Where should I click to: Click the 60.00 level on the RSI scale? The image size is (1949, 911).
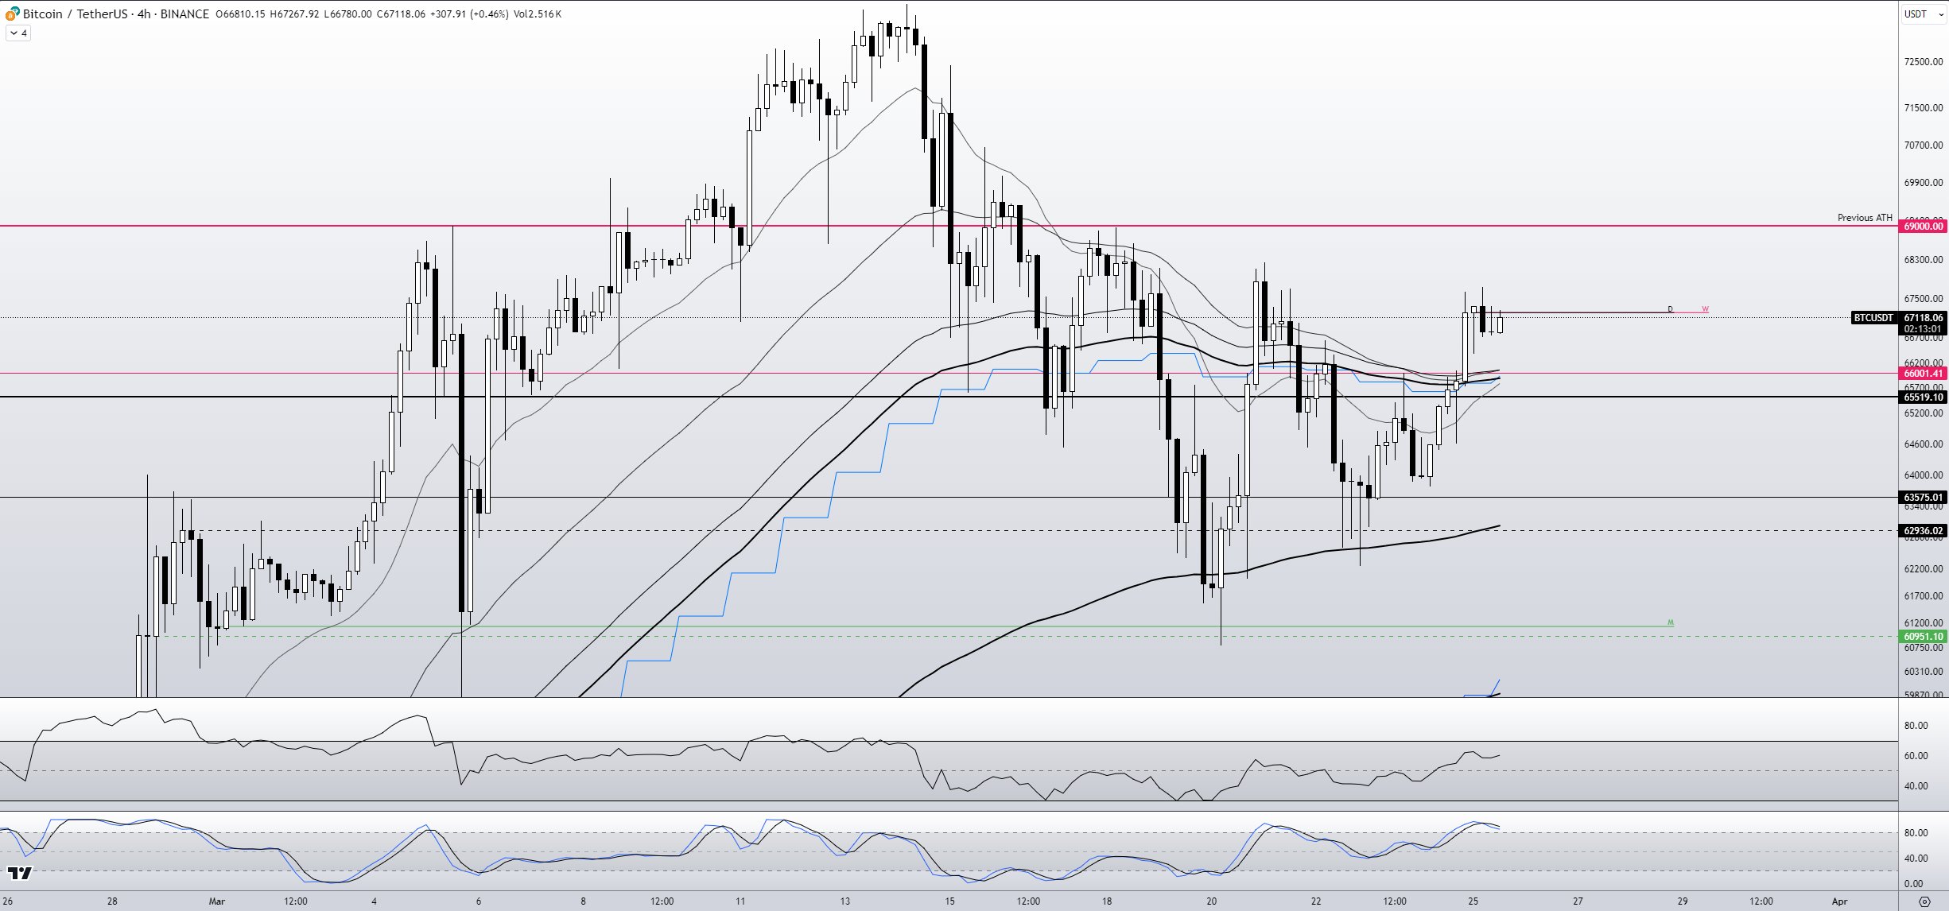[x=1916, y=755]
